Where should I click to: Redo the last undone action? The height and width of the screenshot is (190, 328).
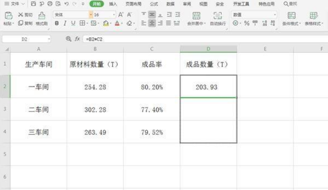coord(74,4)
